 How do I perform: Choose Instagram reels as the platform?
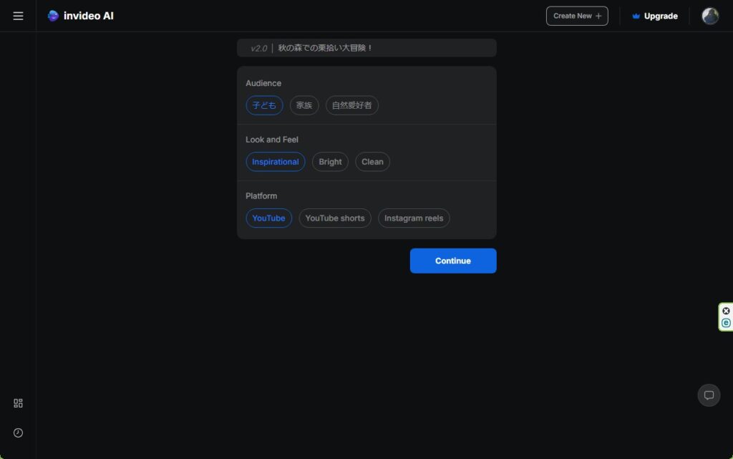pos(413,218)
